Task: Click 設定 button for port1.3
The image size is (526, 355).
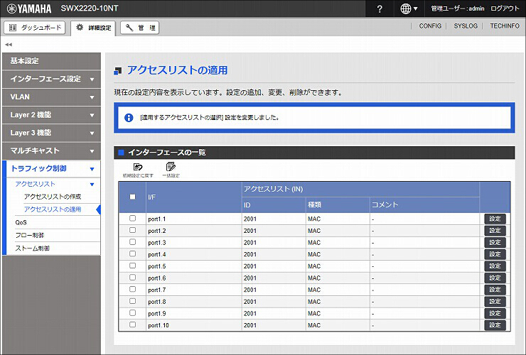Action: coord(495,242)
